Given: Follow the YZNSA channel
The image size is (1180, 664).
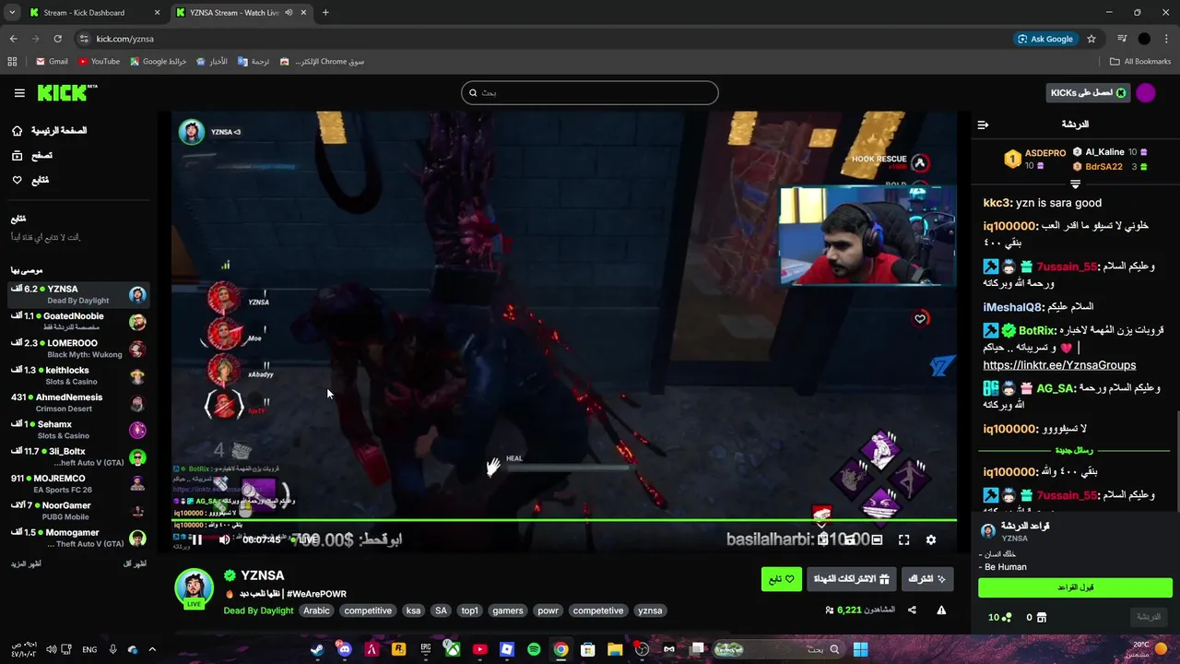Looking at the screenshot, I should [782, 579].
